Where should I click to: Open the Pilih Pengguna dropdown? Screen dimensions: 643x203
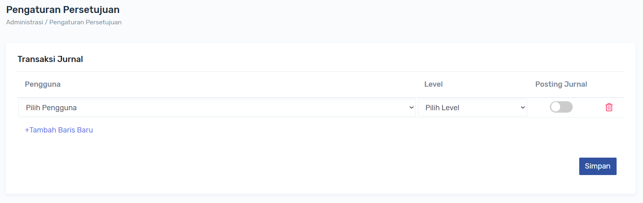click(x=217, y=108)
